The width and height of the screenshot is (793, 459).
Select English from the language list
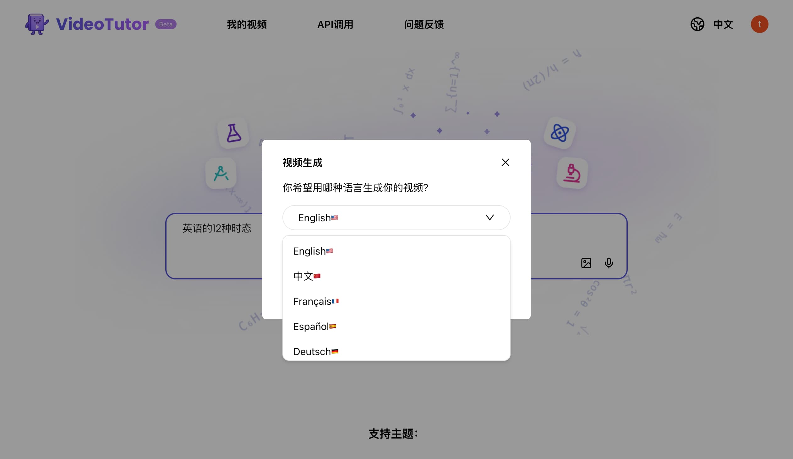point(396,251)
